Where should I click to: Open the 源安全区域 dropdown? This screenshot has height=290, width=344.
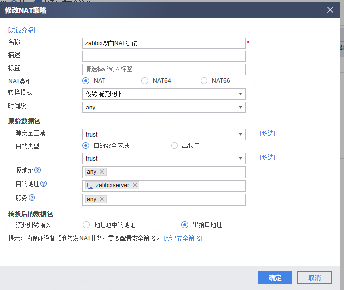pyautogui.click(x=164, y=134)
